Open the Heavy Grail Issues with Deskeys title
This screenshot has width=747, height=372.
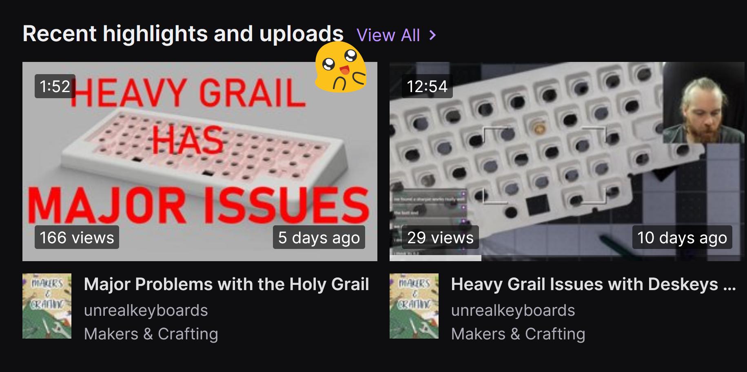click(594, 284)
